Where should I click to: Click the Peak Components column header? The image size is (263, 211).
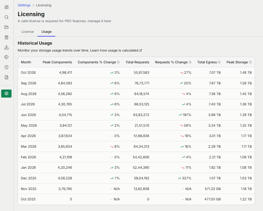(57, 62)
